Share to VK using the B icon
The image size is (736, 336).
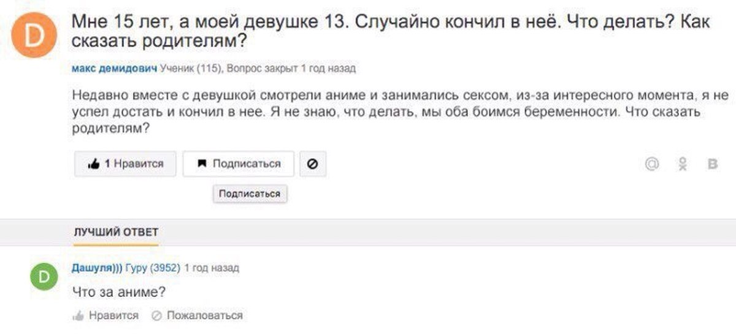tap(713, 164)
